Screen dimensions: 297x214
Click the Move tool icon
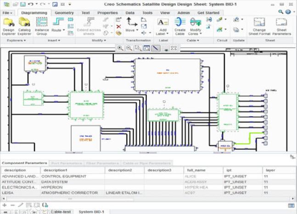point(132,22)
